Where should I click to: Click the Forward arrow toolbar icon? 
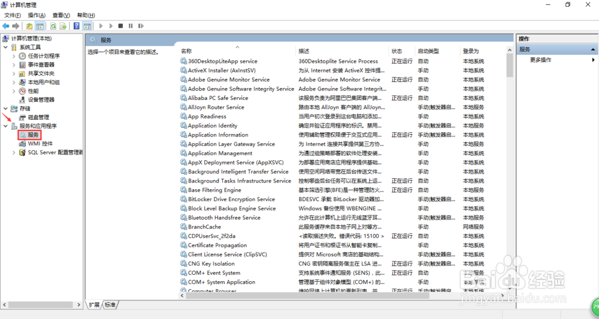point(16,26)
